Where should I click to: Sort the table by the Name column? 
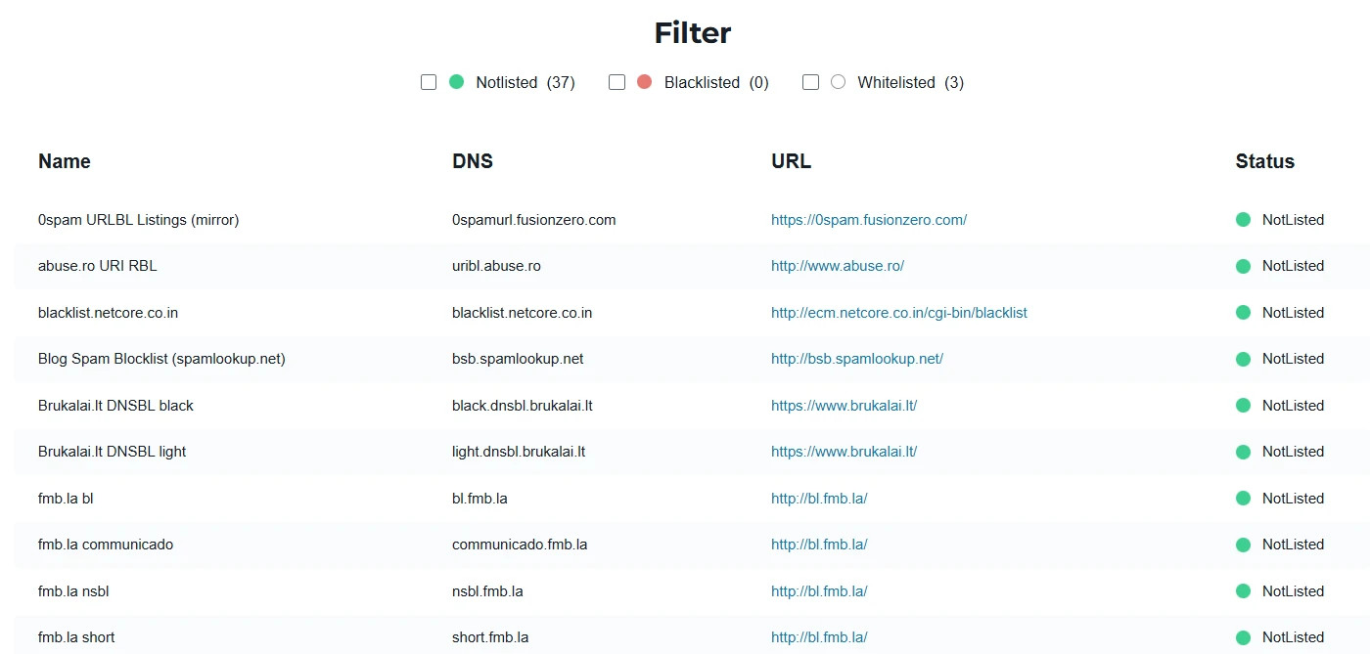pyautogui.click(x=64, y=161)
